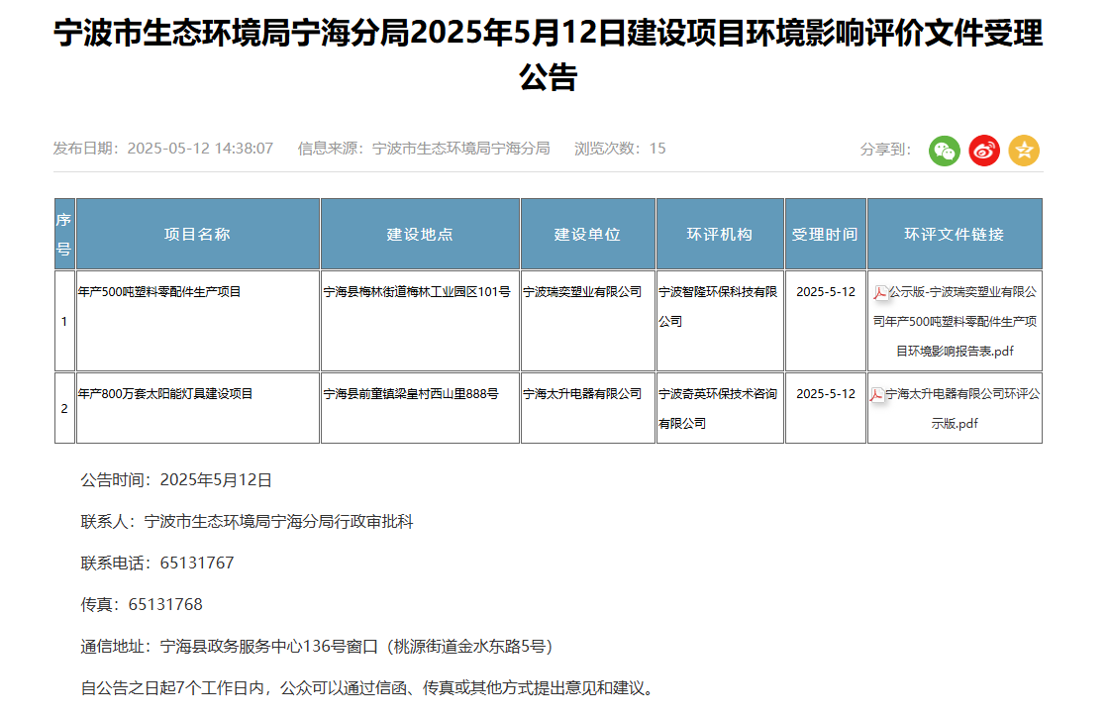The image size is (1109, 719).
Task: Select 宁海县梅林街道梅林工业园区101号 cell
Action: click(x=420, y=321)
